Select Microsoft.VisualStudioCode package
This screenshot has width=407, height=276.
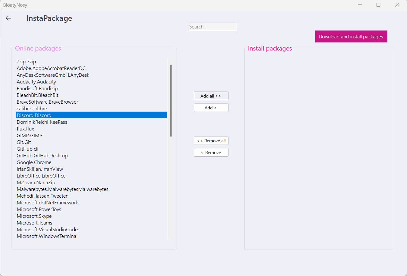pyautogui.click(x=47, y=229)
